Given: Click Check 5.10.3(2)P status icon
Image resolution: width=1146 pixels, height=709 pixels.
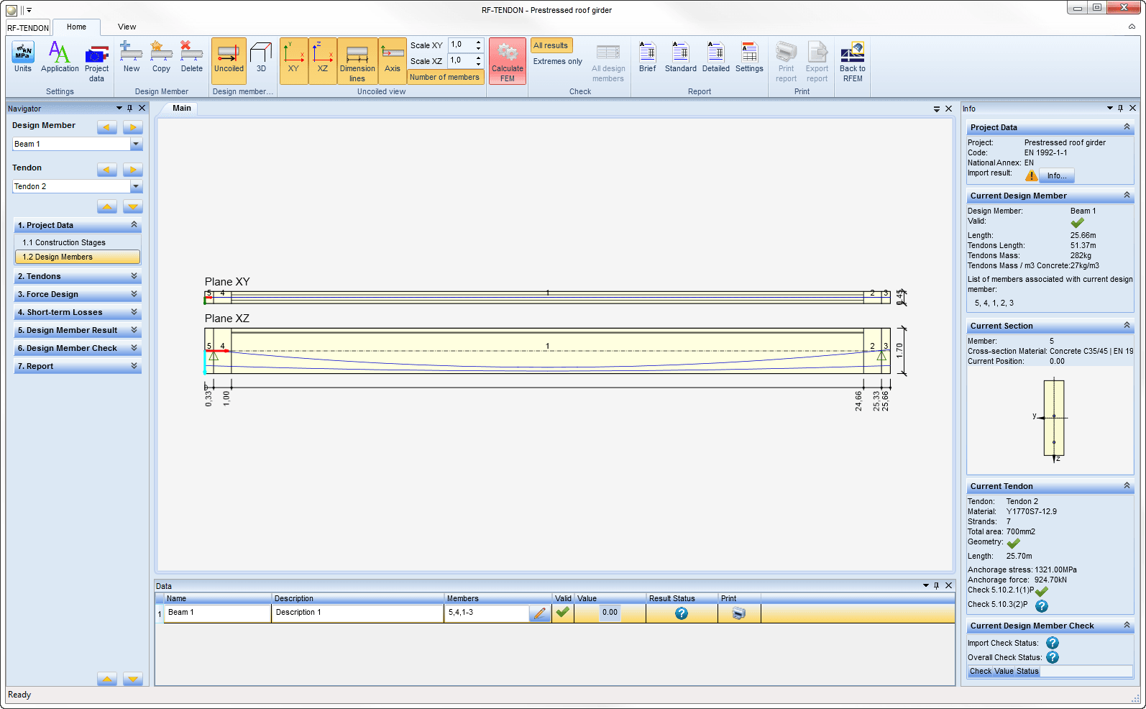Looking at the screenshot, I should [1042, 606].
